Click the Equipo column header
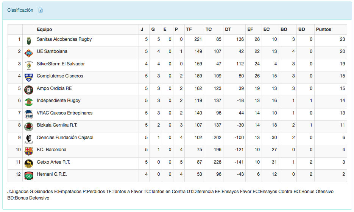Viewport: 354px width, 212px height. tap(44, 29)
